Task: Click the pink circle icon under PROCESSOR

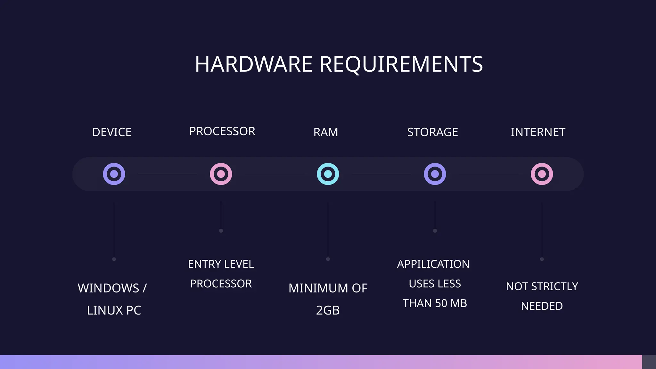Action: 221,174
